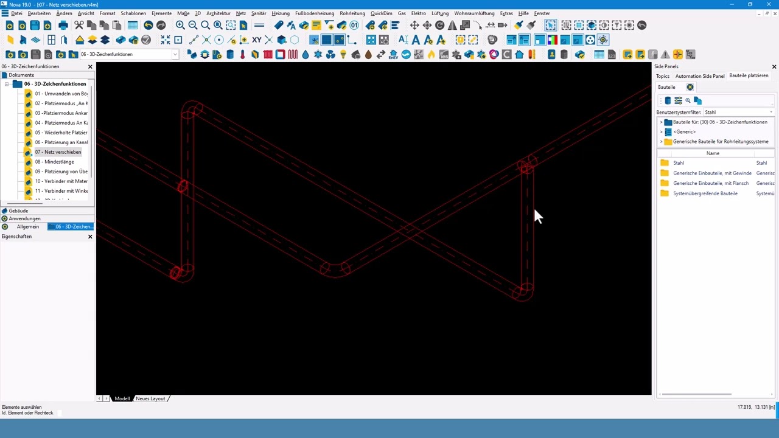Switch to the Automation Side Panel tab
Screen dimensions: 779x438
click(x=700, y=76)
